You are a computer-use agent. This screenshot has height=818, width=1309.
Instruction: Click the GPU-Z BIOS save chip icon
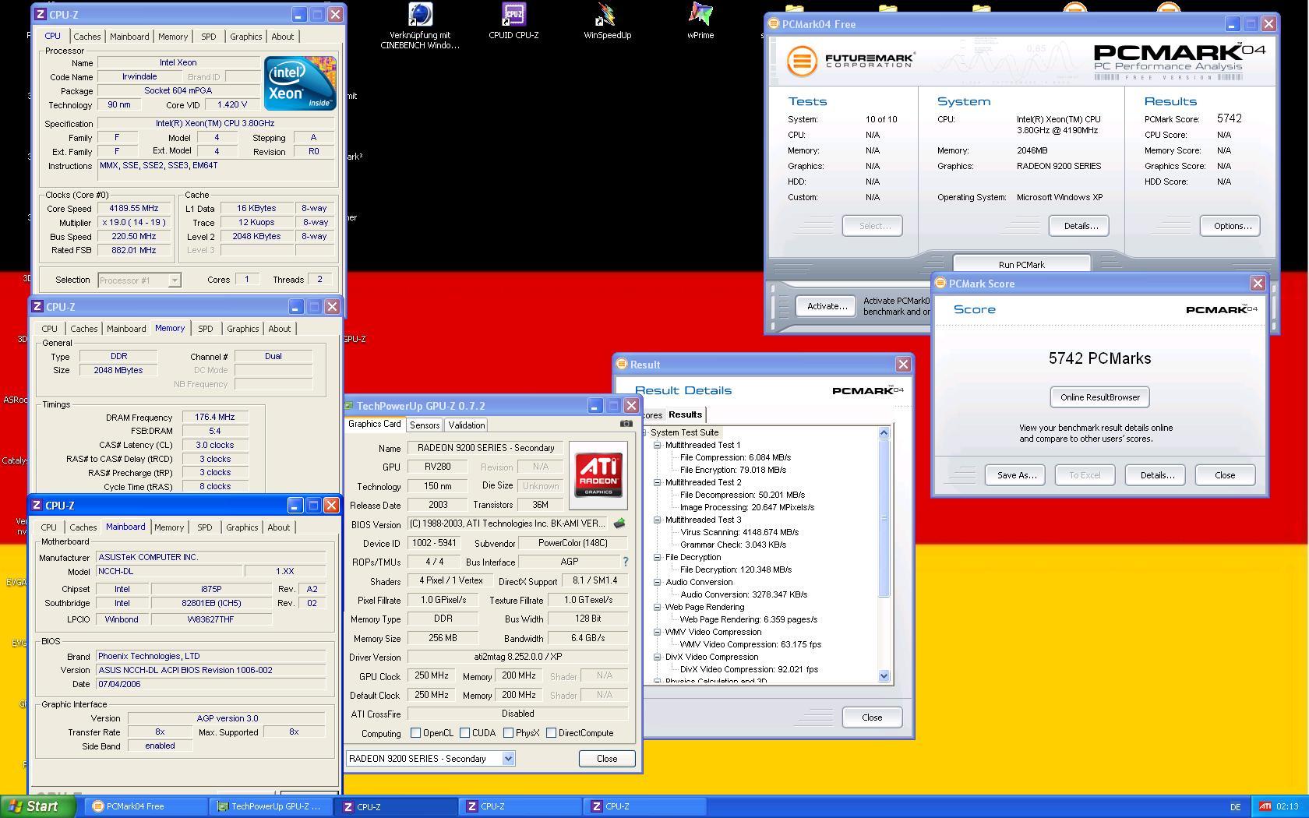point(619,524)
